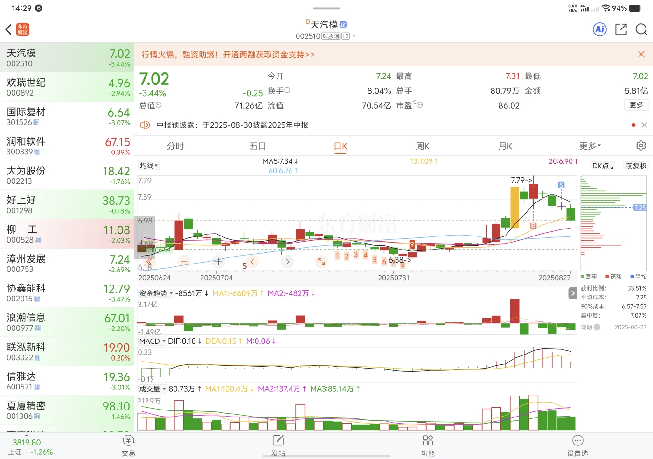Open the search magnifier icon
The height and width of the screenshot is (459, 653).
(641, 29)
